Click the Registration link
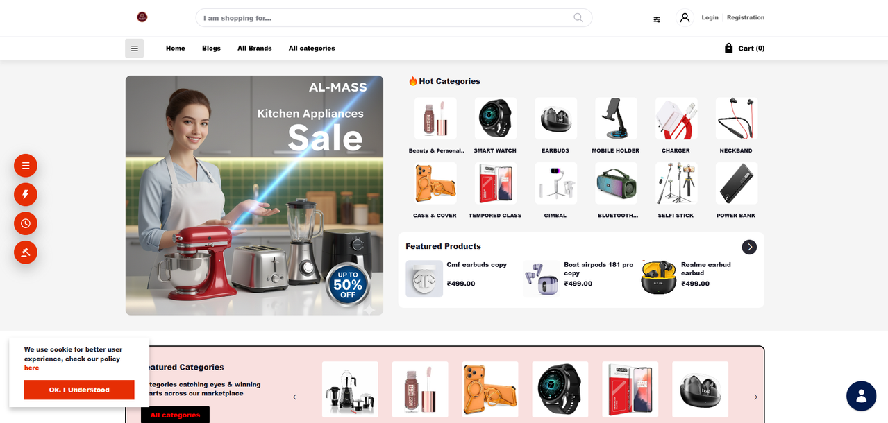 pyautogui.click(x=746, y=18)
